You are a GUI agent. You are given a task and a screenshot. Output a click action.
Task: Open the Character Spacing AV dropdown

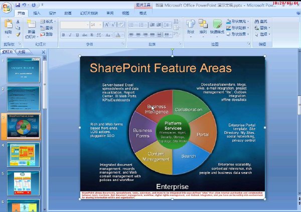pyautogui.click(x=99, y=35)
